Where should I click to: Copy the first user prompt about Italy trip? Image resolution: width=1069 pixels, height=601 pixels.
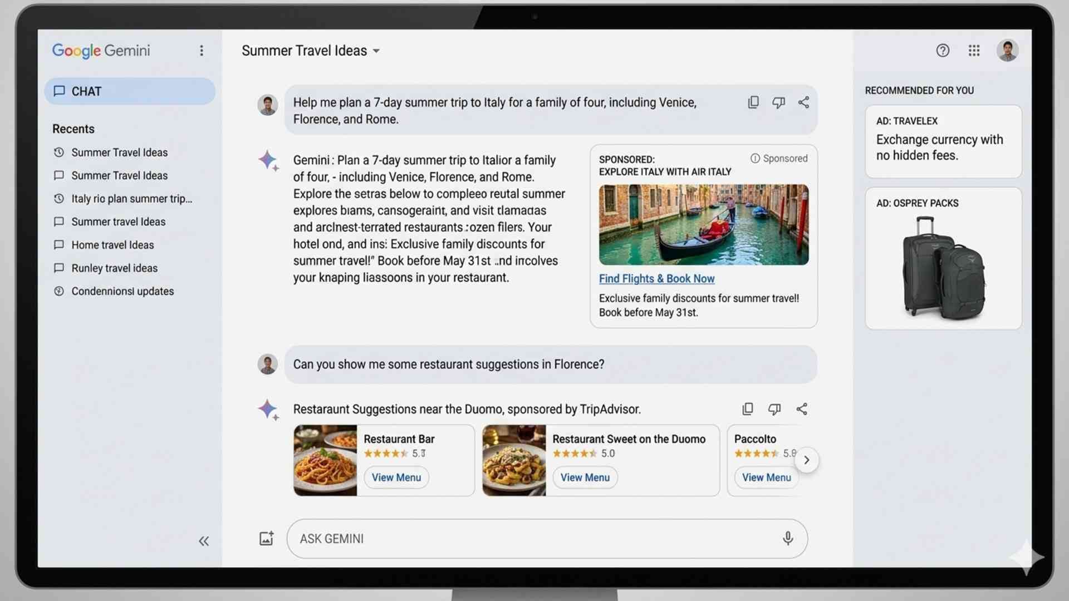point(753,102)
